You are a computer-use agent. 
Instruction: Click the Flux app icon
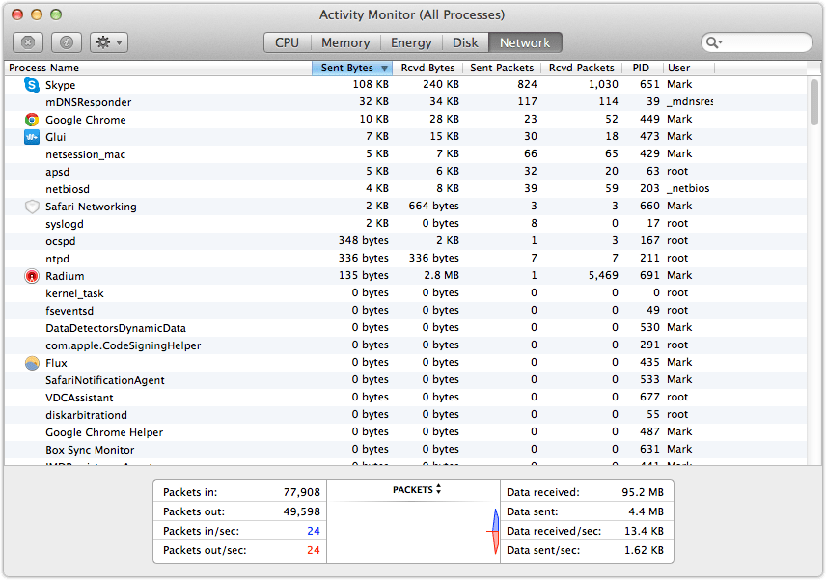32,363
